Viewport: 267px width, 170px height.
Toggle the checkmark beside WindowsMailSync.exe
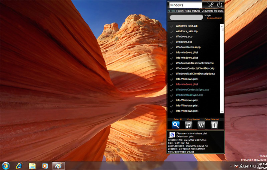point(172,95)
